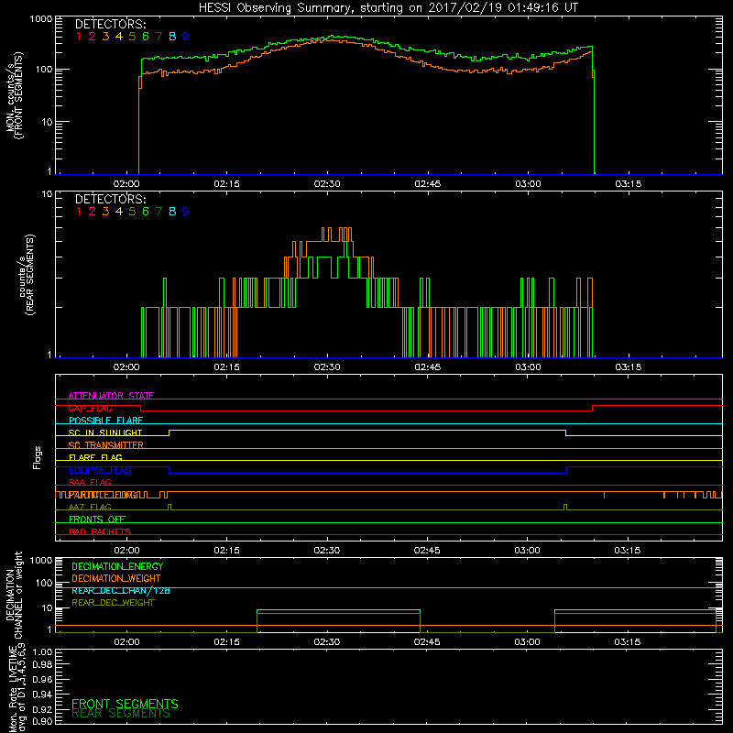
Task: Click the 1.00 value on livetime axis
Action: pos(42,652)
